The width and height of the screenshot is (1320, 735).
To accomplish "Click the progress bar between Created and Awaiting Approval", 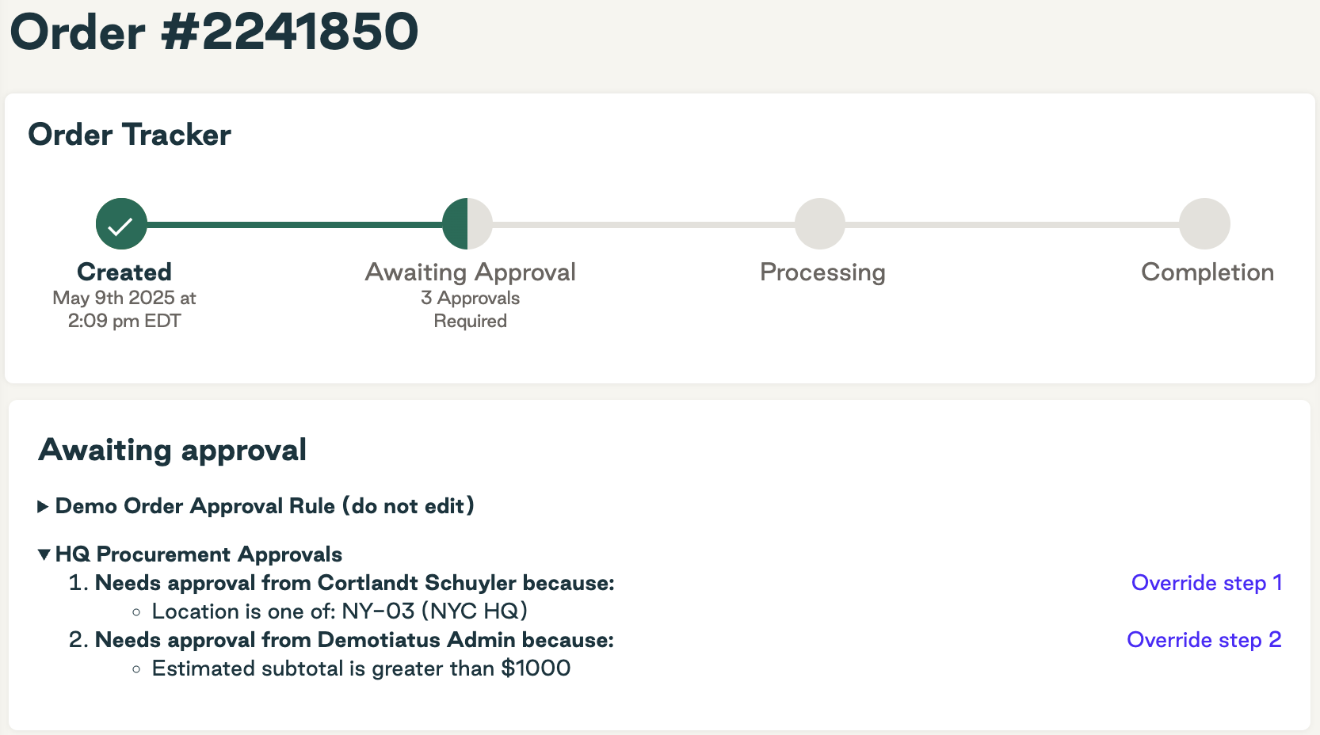I will (293, 224).
